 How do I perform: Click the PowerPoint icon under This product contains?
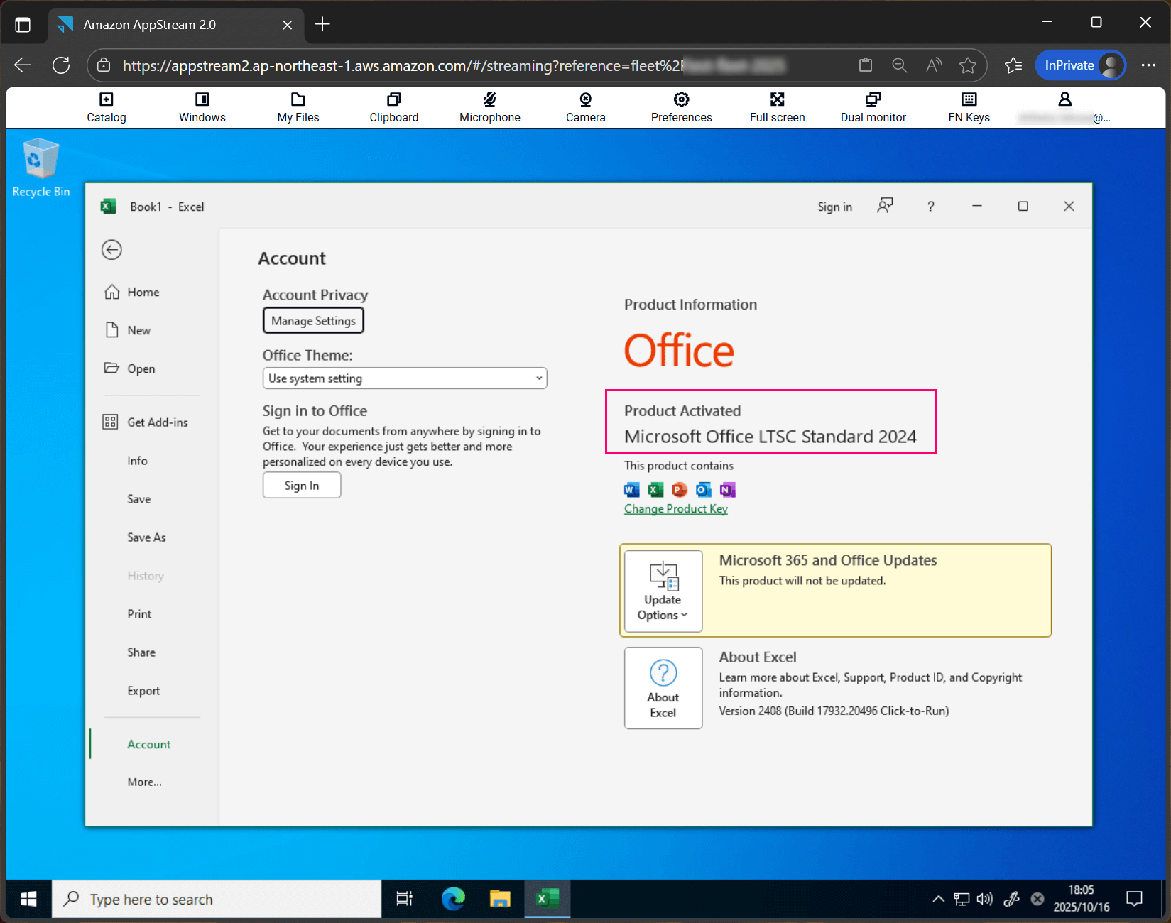(679, 489)
